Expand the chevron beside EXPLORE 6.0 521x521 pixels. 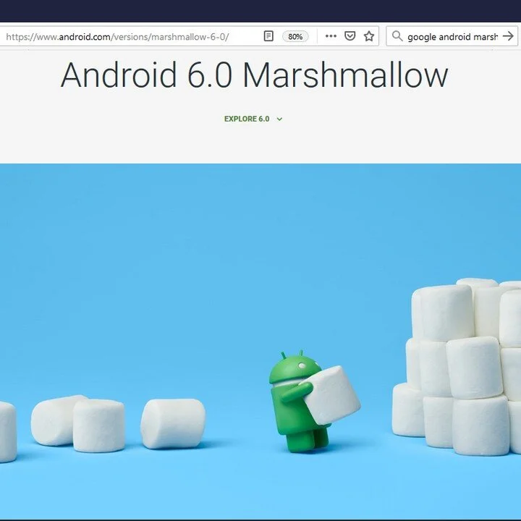(279, 119)
